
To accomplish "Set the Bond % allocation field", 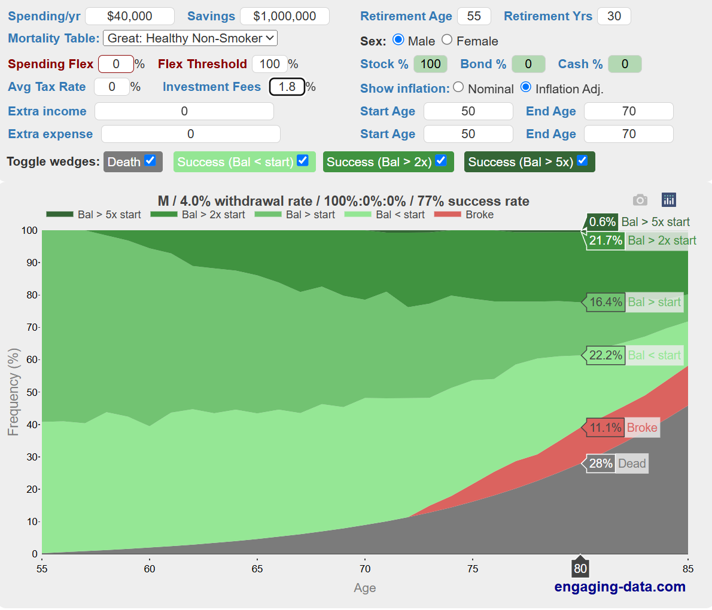I will coord(528,64).
